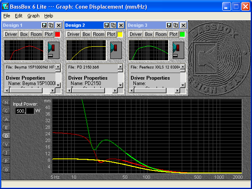This screenshot has height=189, width=252.
Task: Click the Driver button in Design 3
Action: coord(136,34)
